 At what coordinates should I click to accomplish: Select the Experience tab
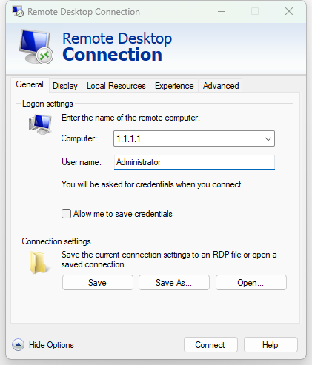click(174, 86)
